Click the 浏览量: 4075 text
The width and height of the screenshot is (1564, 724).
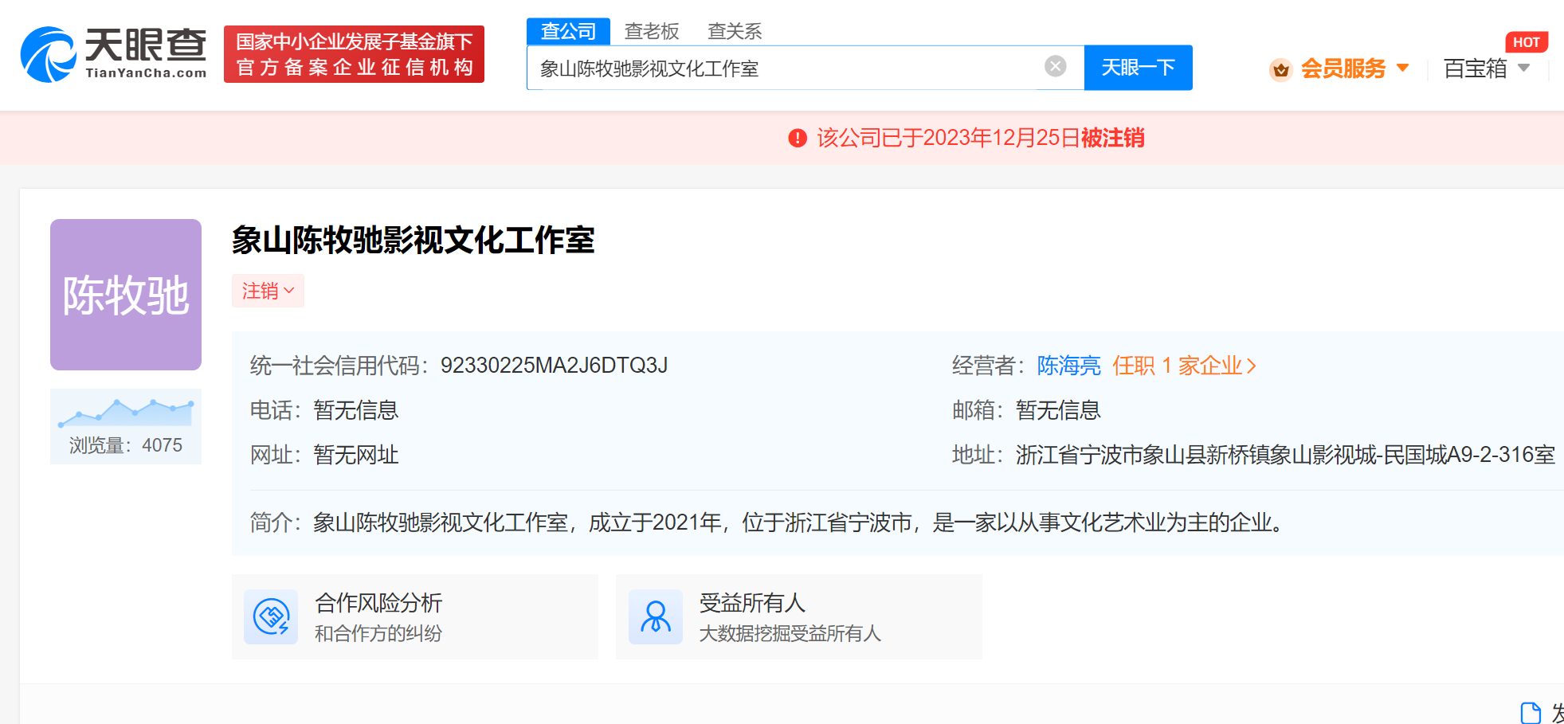[x=126, y=445]
